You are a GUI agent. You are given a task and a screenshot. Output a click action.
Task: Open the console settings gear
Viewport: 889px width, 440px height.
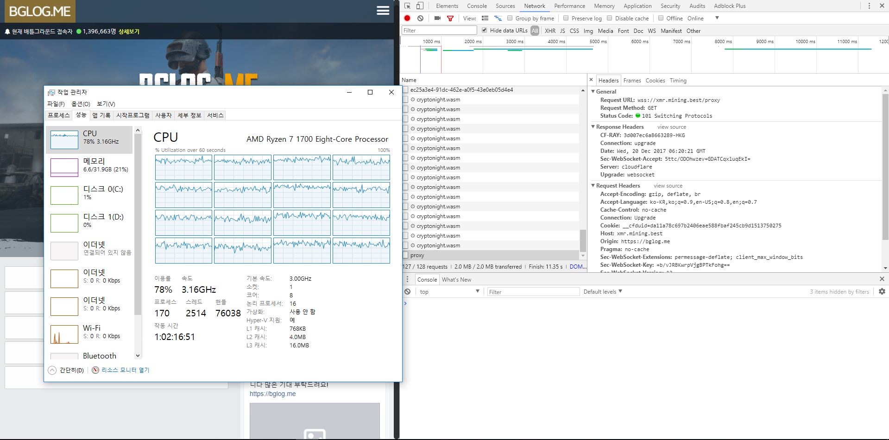(x=882, y=291)
